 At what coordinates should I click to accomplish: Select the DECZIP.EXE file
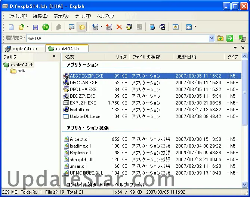point(82,96)
